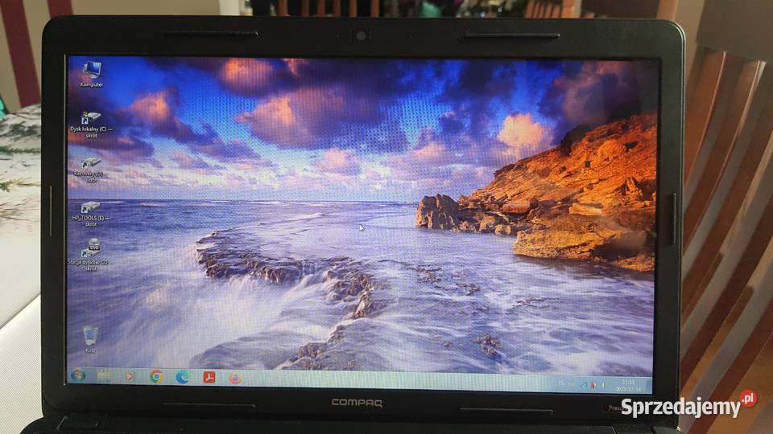Select the Dysk lokalny (C) shortcut

pos(91,125)
